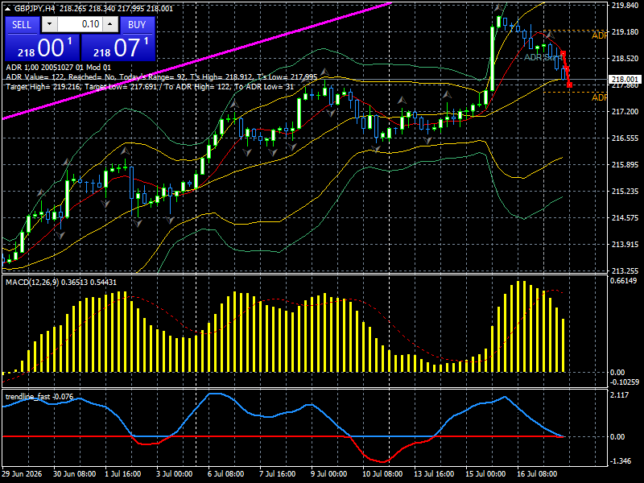Viewport: 644px width, 483px height.
Task: Click price scale value 219.840
Action: [625, 6]
